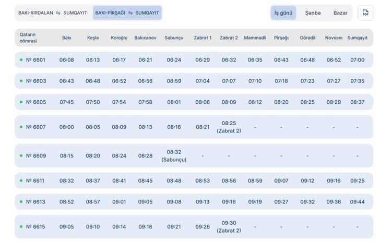Click the Koroğlu column header

point(119,38)
